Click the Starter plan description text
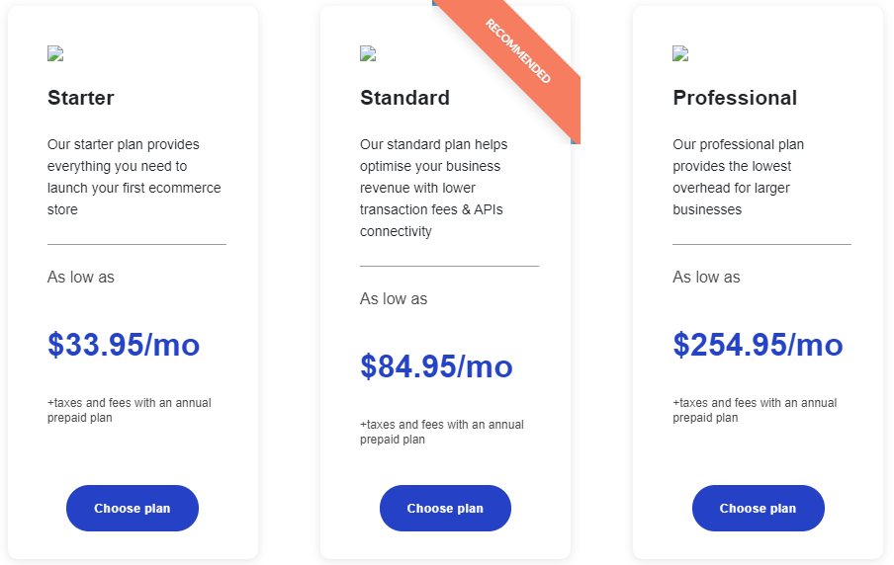 [x=134, y=177]
